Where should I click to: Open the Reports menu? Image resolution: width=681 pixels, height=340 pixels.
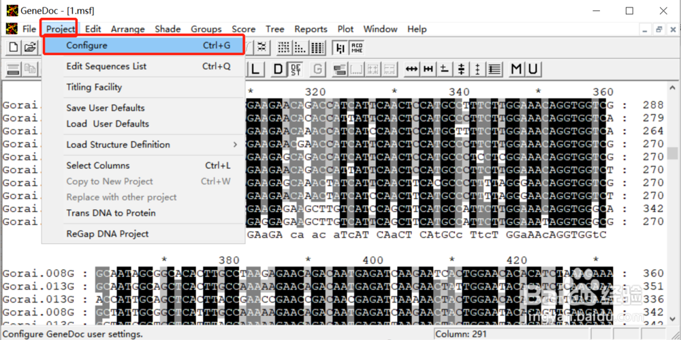pos(311,29)
